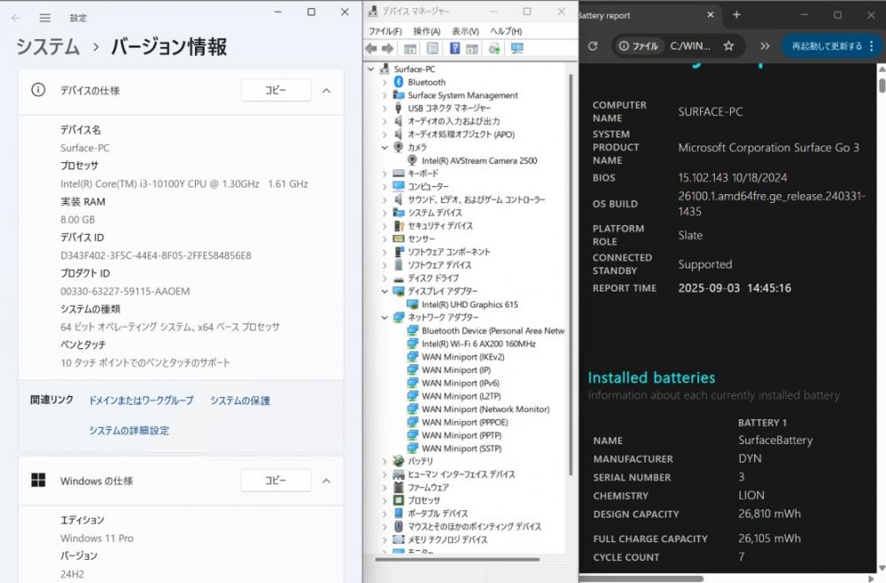Open 操作(A) menu in Device Manager
This screenshot has height=583, width=886.
(x=427, y=31)
